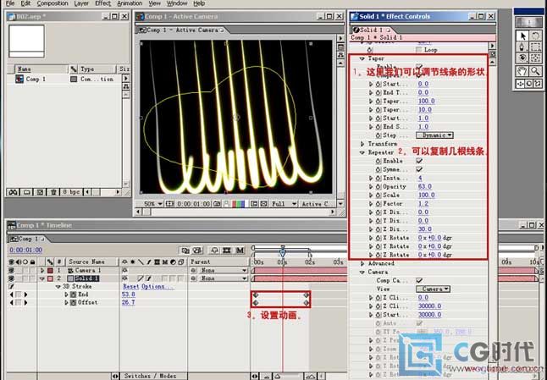Open the 50% magnification dropdown in viewer

pos(153,204)
